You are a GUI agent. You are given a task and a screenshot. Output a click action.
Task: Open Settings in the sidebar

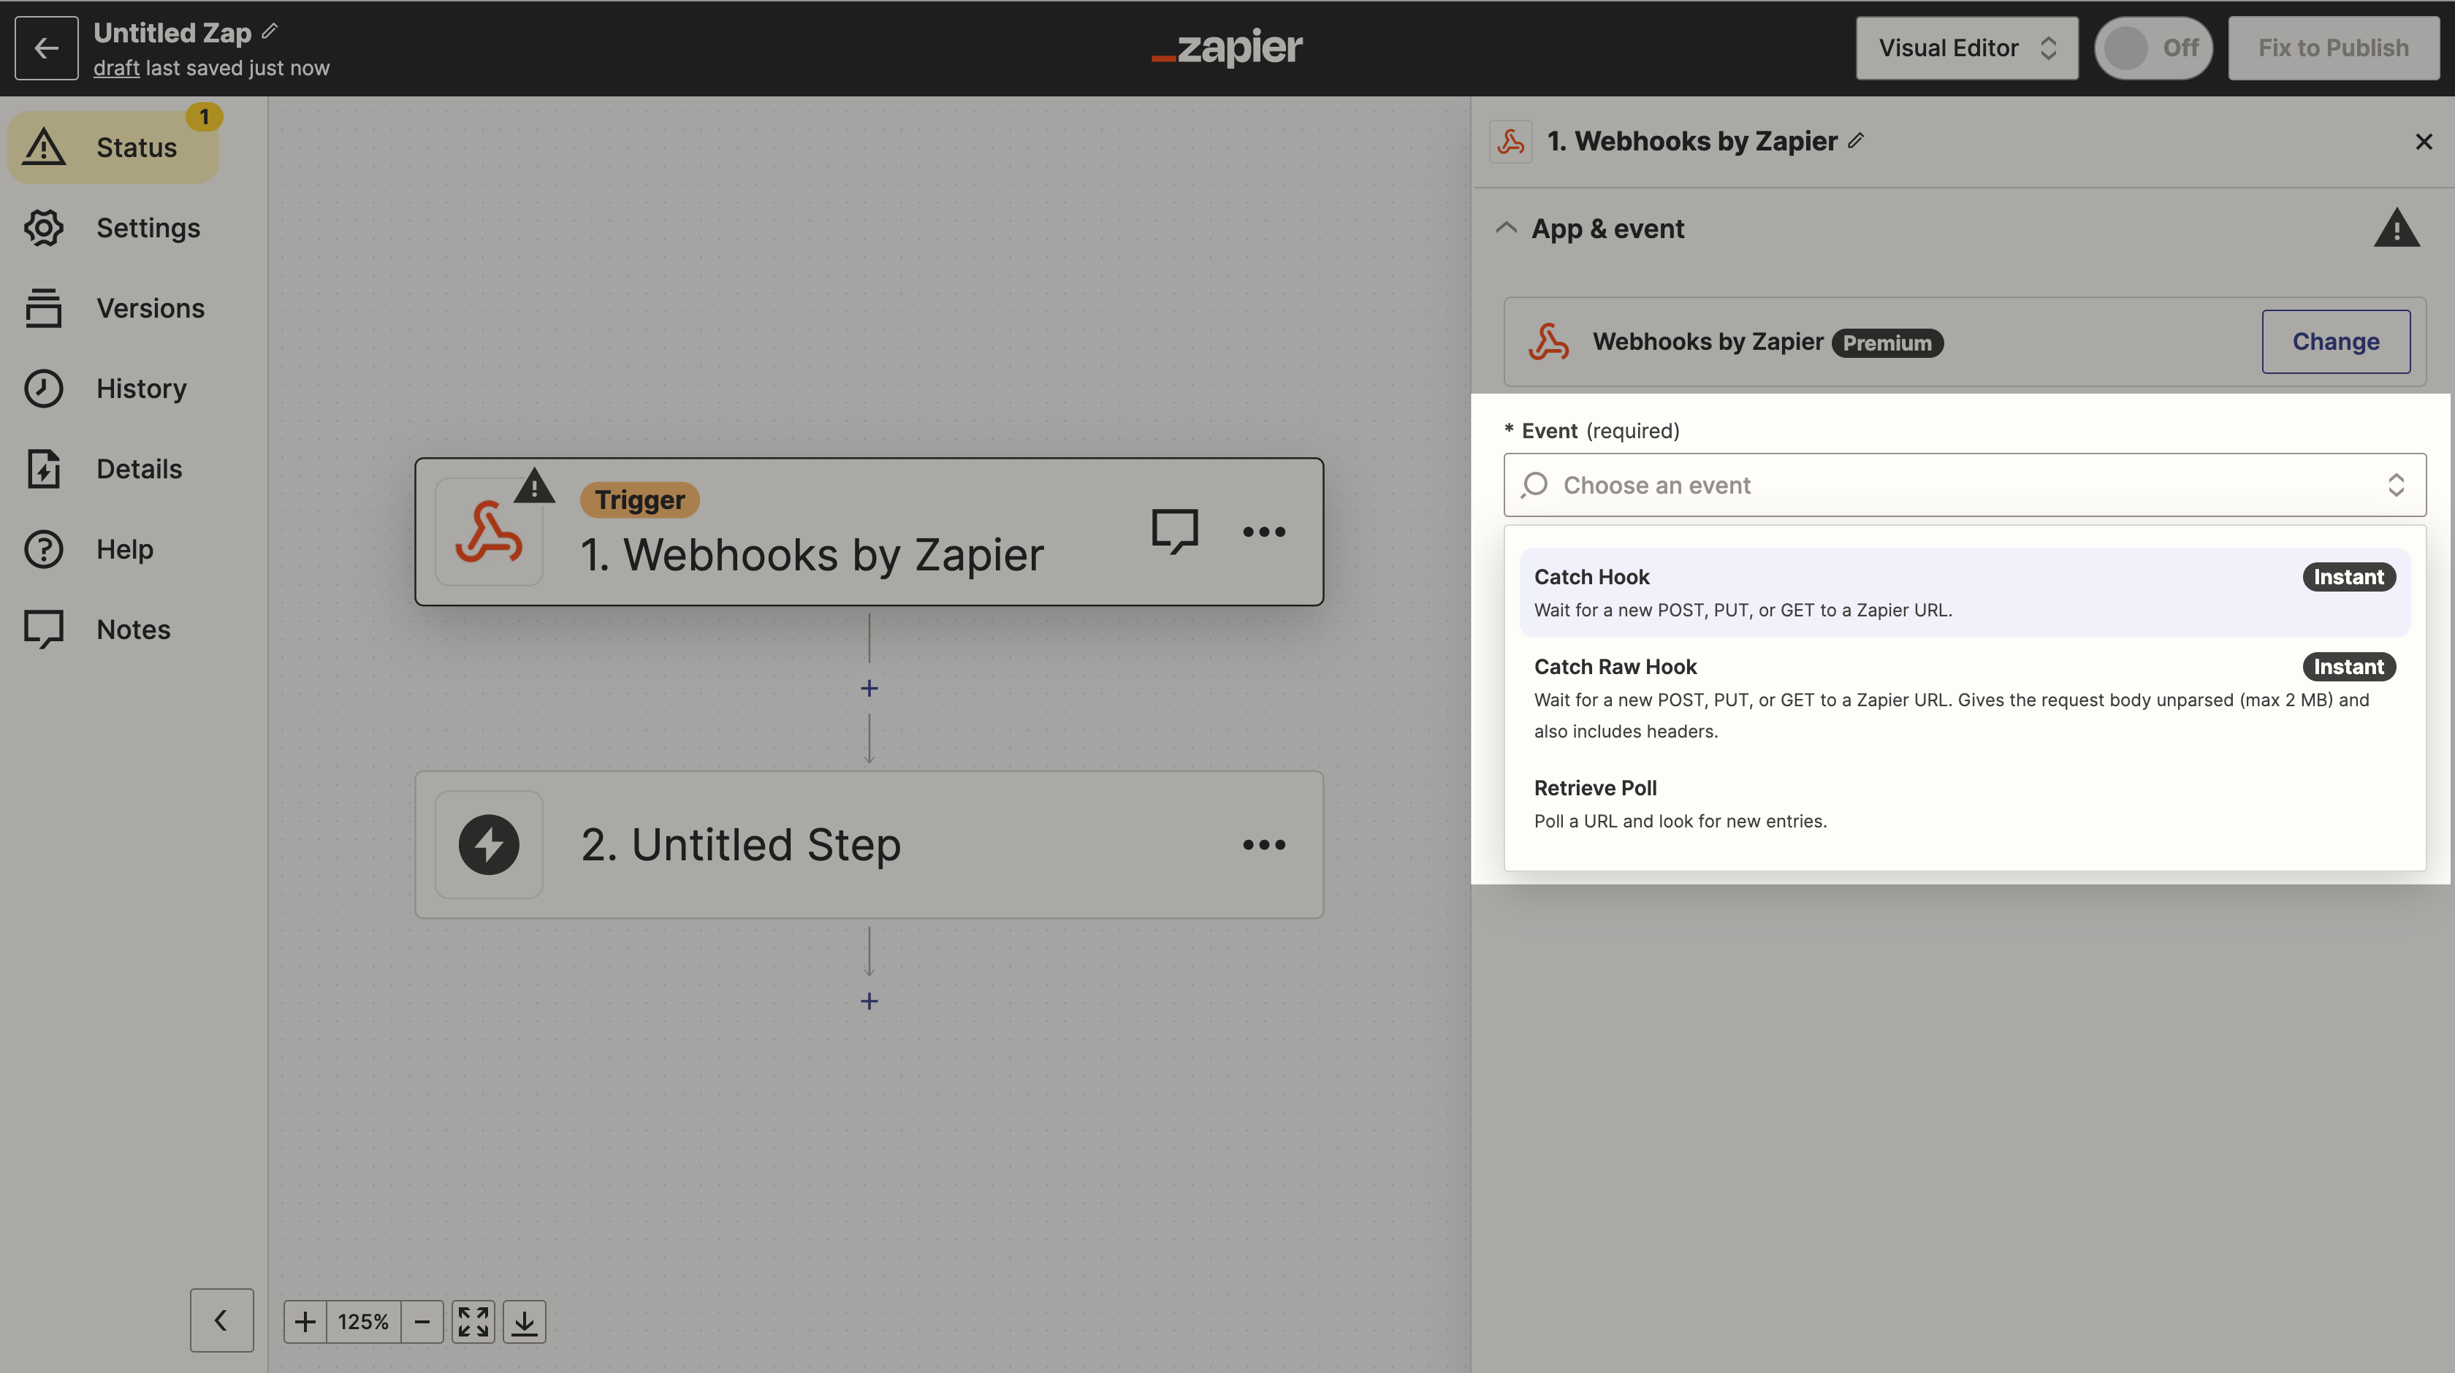[x=113, y=228]
